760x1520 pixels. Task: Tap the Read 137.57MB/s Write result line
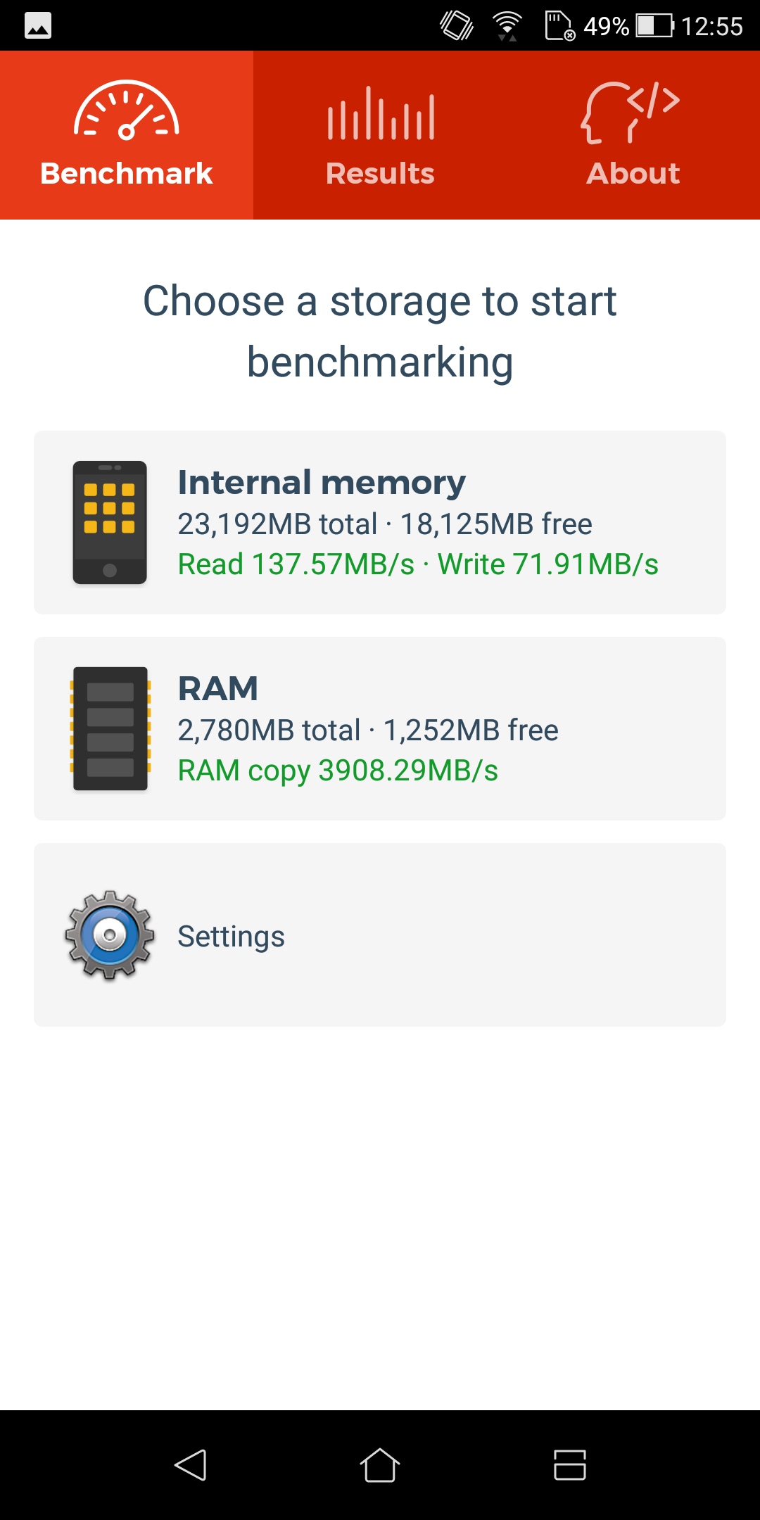click(418, 564)
